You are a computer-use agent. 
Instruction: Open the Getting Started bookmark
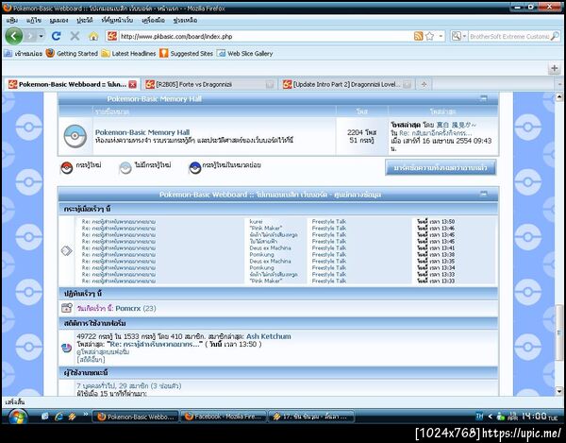click(72, 54)
